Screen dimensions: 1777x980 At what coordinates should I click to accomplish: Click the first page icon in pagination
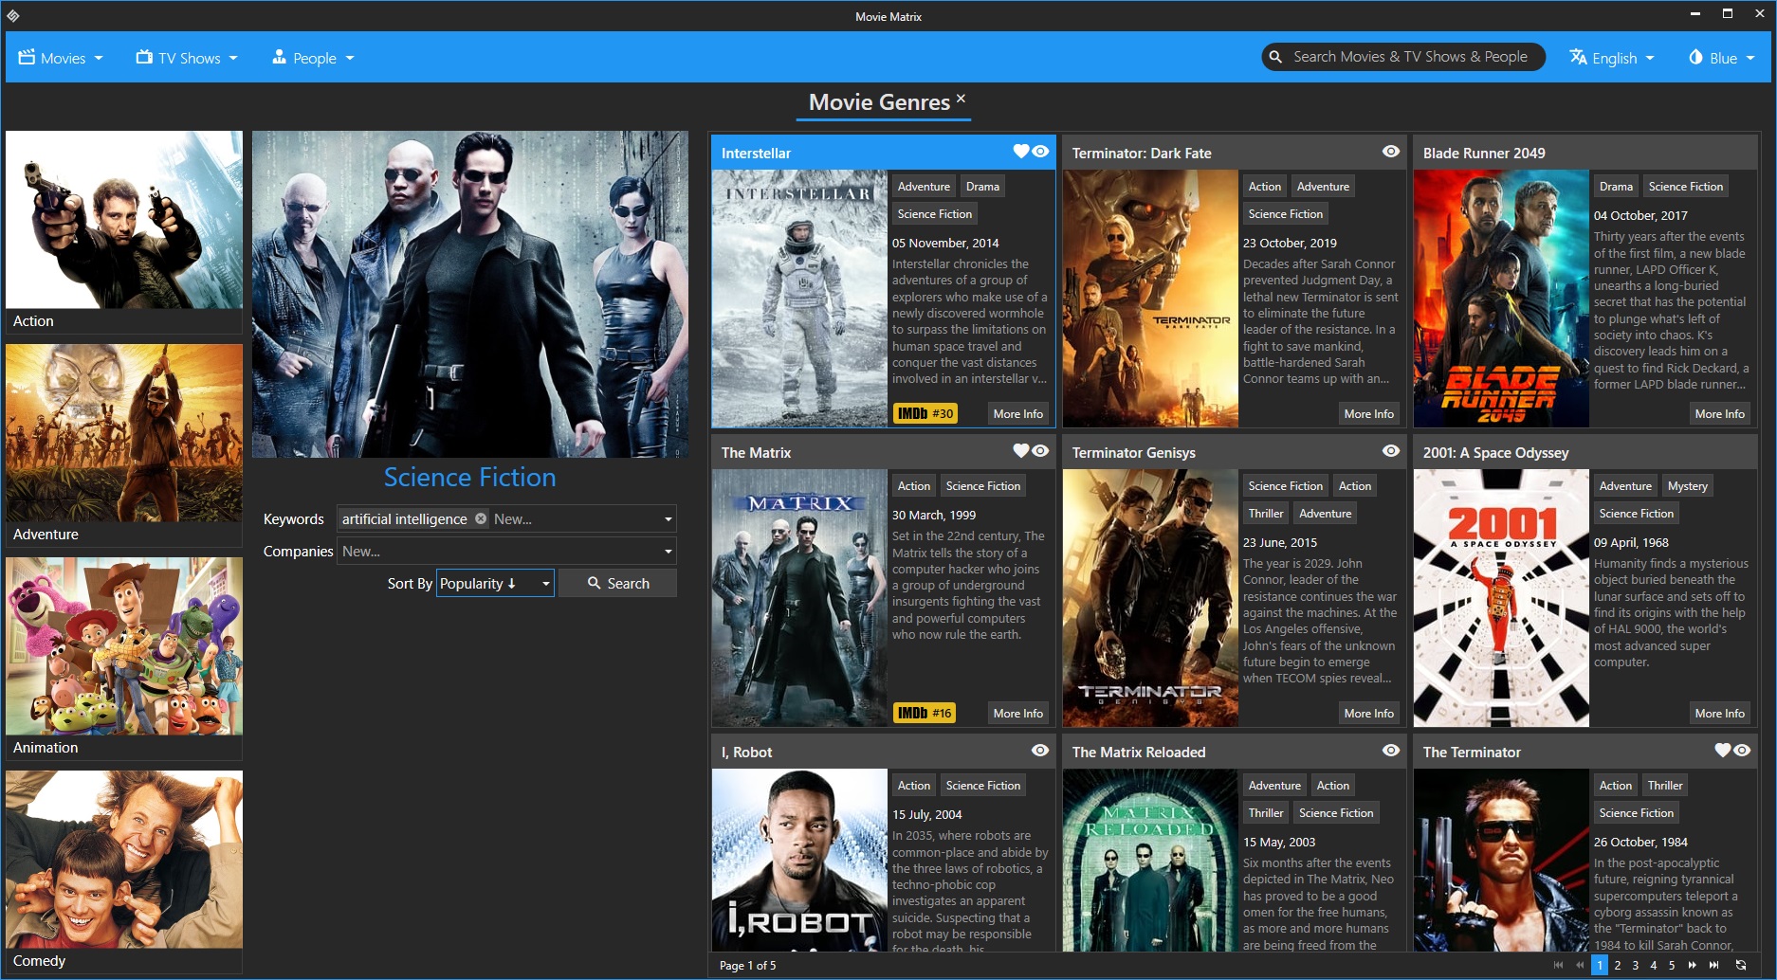(x=1558, y=965)
